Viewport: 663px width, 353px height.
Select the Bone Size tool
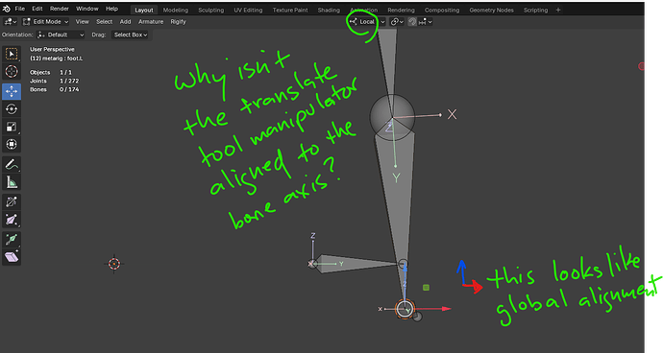[12, 220]
